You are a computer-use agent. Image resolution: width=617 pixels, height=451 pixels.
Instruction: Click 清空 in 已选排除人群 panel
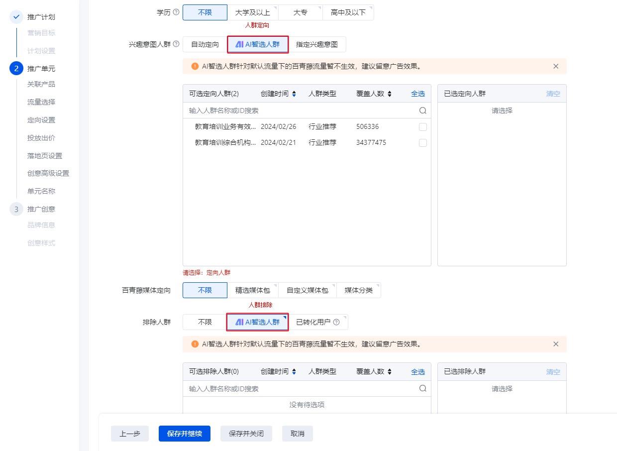pyautogui.click(x=553, y=372)
